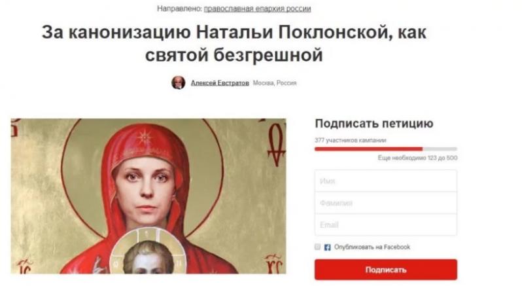
Task: Click the small medallion in the petition image
Action: point(148,251)
